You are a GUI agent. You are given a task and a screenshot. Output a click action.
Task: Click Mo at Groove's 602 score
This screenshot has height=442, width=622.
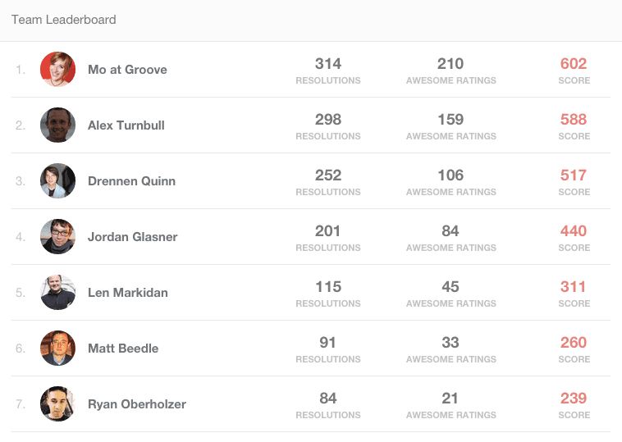pyautogui.click(x=574, y=64)
